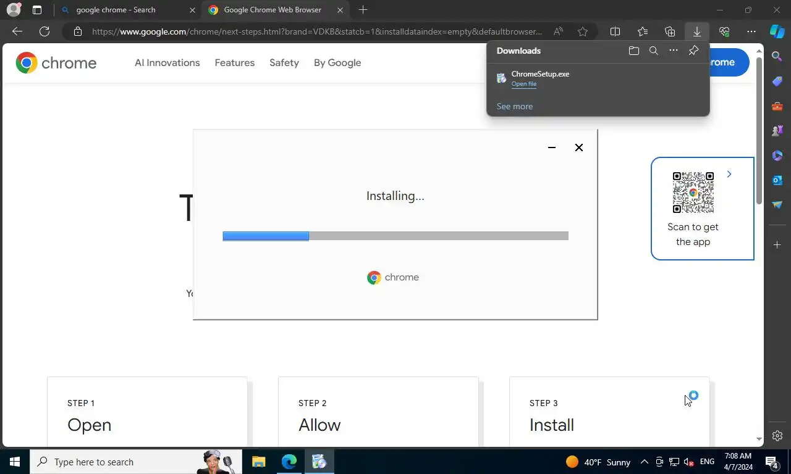
Task: Search downloads in Downloads panel
Action: click(653, 51)
